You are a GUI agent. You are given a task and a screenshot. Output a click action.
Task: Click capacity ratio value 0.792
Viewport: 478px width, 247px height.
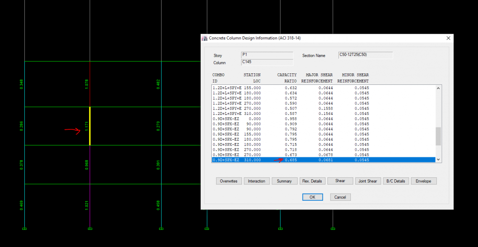point(291,129)
